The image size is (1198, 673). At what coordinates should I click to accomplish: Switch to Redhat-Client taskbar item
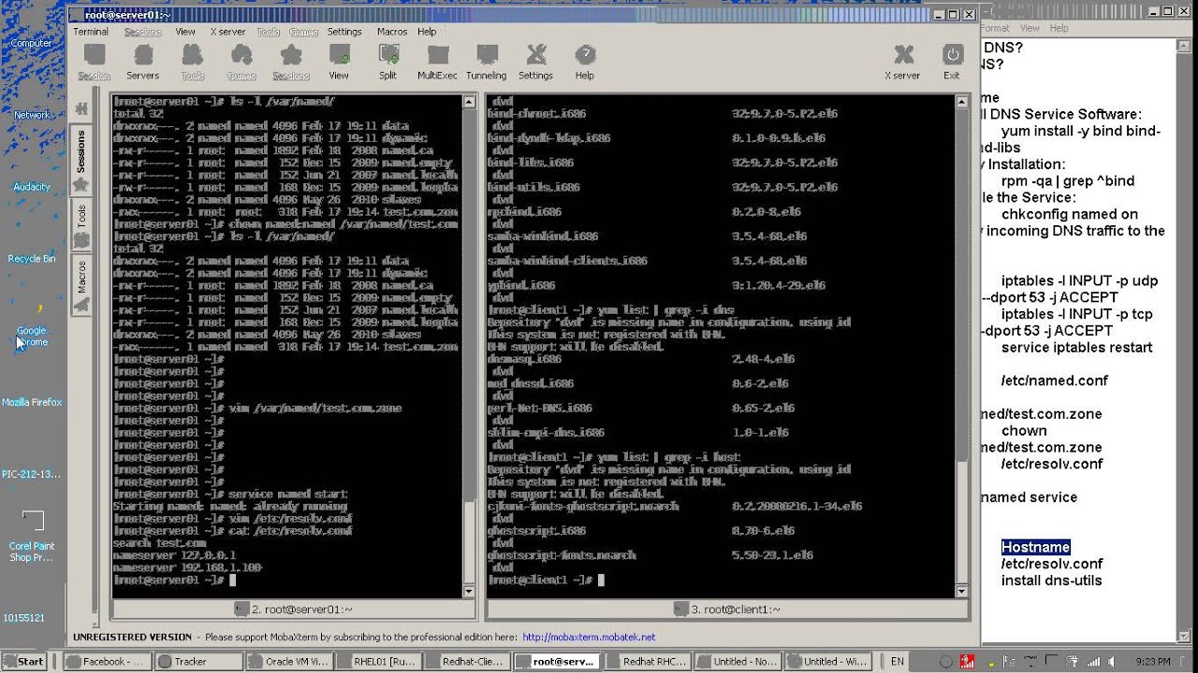tap(465, 662)
